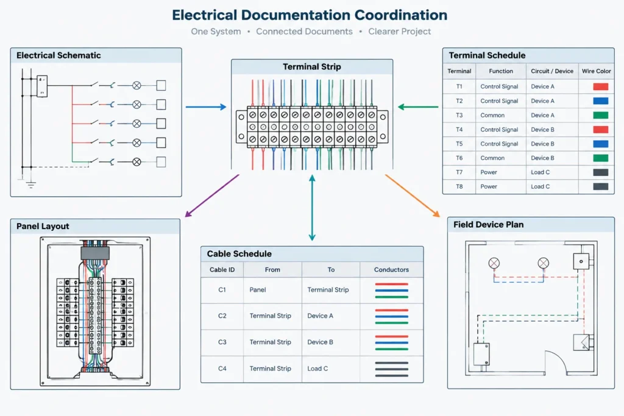624x416 pixels.
Task: Open the Terminal Strip panel header
Action: coord(312,67)
